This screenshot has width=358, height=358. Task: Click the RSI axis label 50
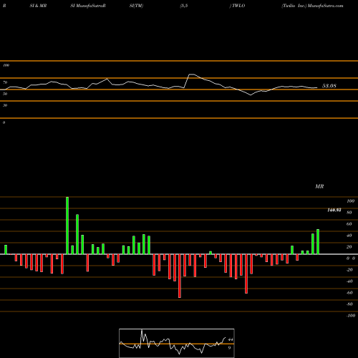point(5,94)
